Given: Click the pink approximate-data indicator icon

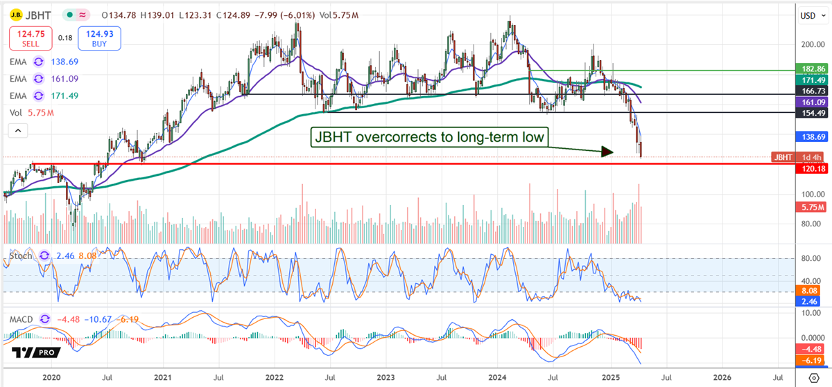Looking at the screenshot, I should (x=83, y=15).
